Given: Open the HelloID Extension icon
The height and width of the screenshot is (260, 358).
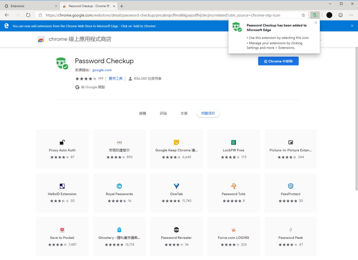Looking at the screenshot, I should coord(62,186).
